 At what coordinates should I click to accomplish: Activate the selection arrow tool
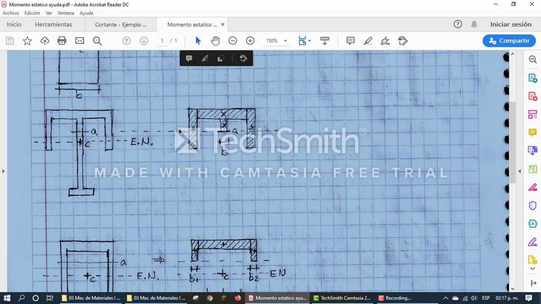198,41
